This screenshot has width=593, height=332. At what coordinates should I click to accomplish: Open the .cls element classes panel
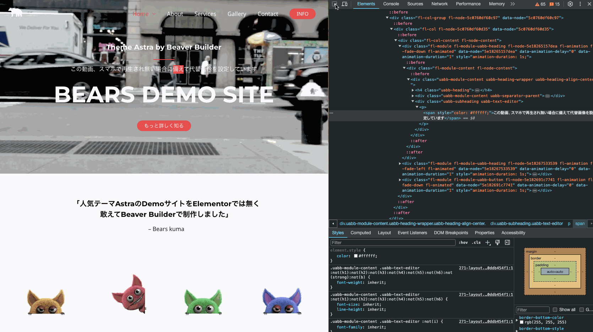pyautogui.click(x=477, y=243)
